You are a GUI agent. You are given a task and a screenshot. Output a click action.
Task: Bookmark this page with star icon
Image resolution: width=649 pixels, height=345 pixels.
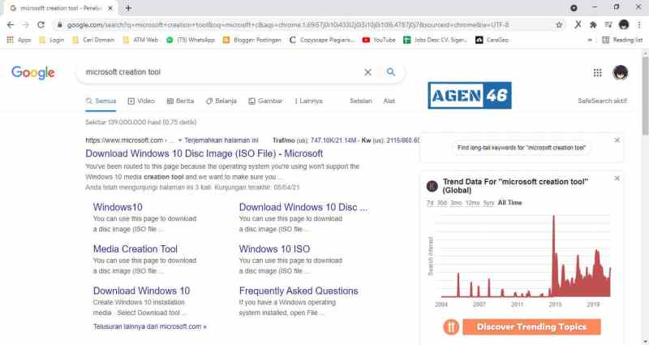click(559, 25)
